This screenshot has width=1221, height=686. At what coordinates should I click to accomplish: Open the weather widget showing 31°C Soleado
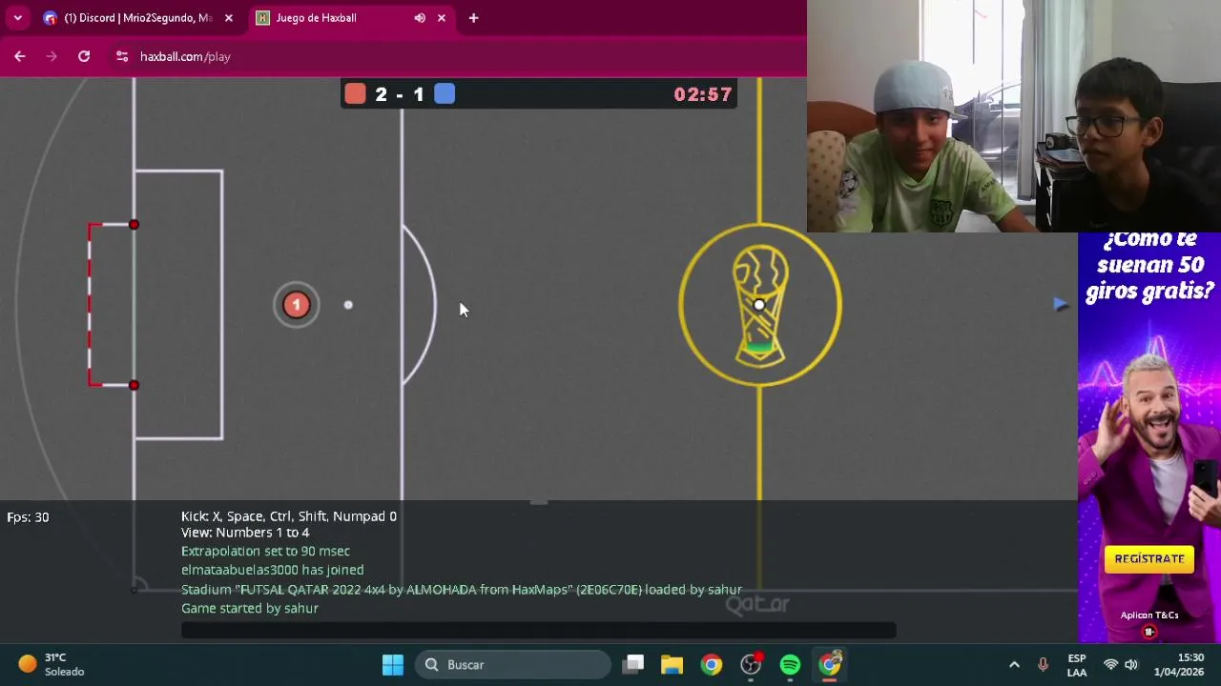coord(52,664)
